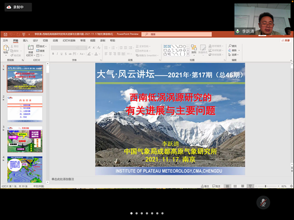Open the slide Layout dropdown
Screen dimensions: 294x220
41,46
